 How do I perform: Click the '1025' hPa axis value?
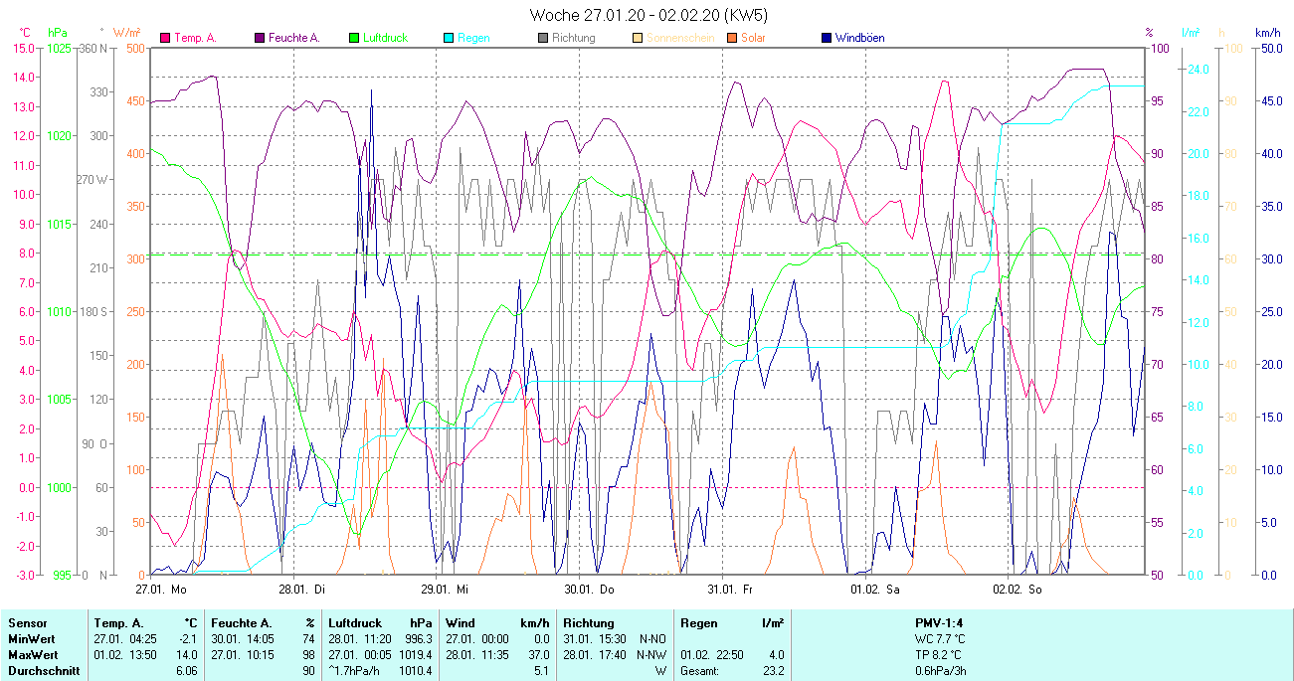(60, 48)
